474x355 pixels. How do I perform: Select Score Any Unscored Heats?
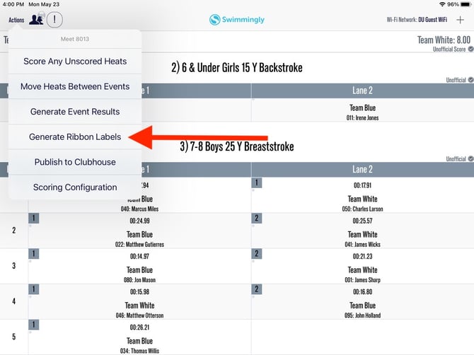[x=75, y=62]
